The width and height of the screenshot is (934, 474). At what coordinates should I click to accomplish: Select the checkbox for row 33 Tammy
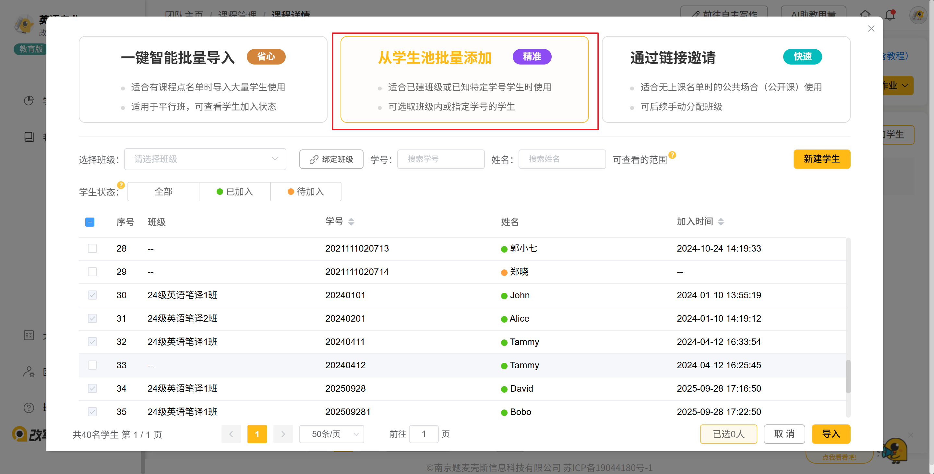tap(92, 365)
